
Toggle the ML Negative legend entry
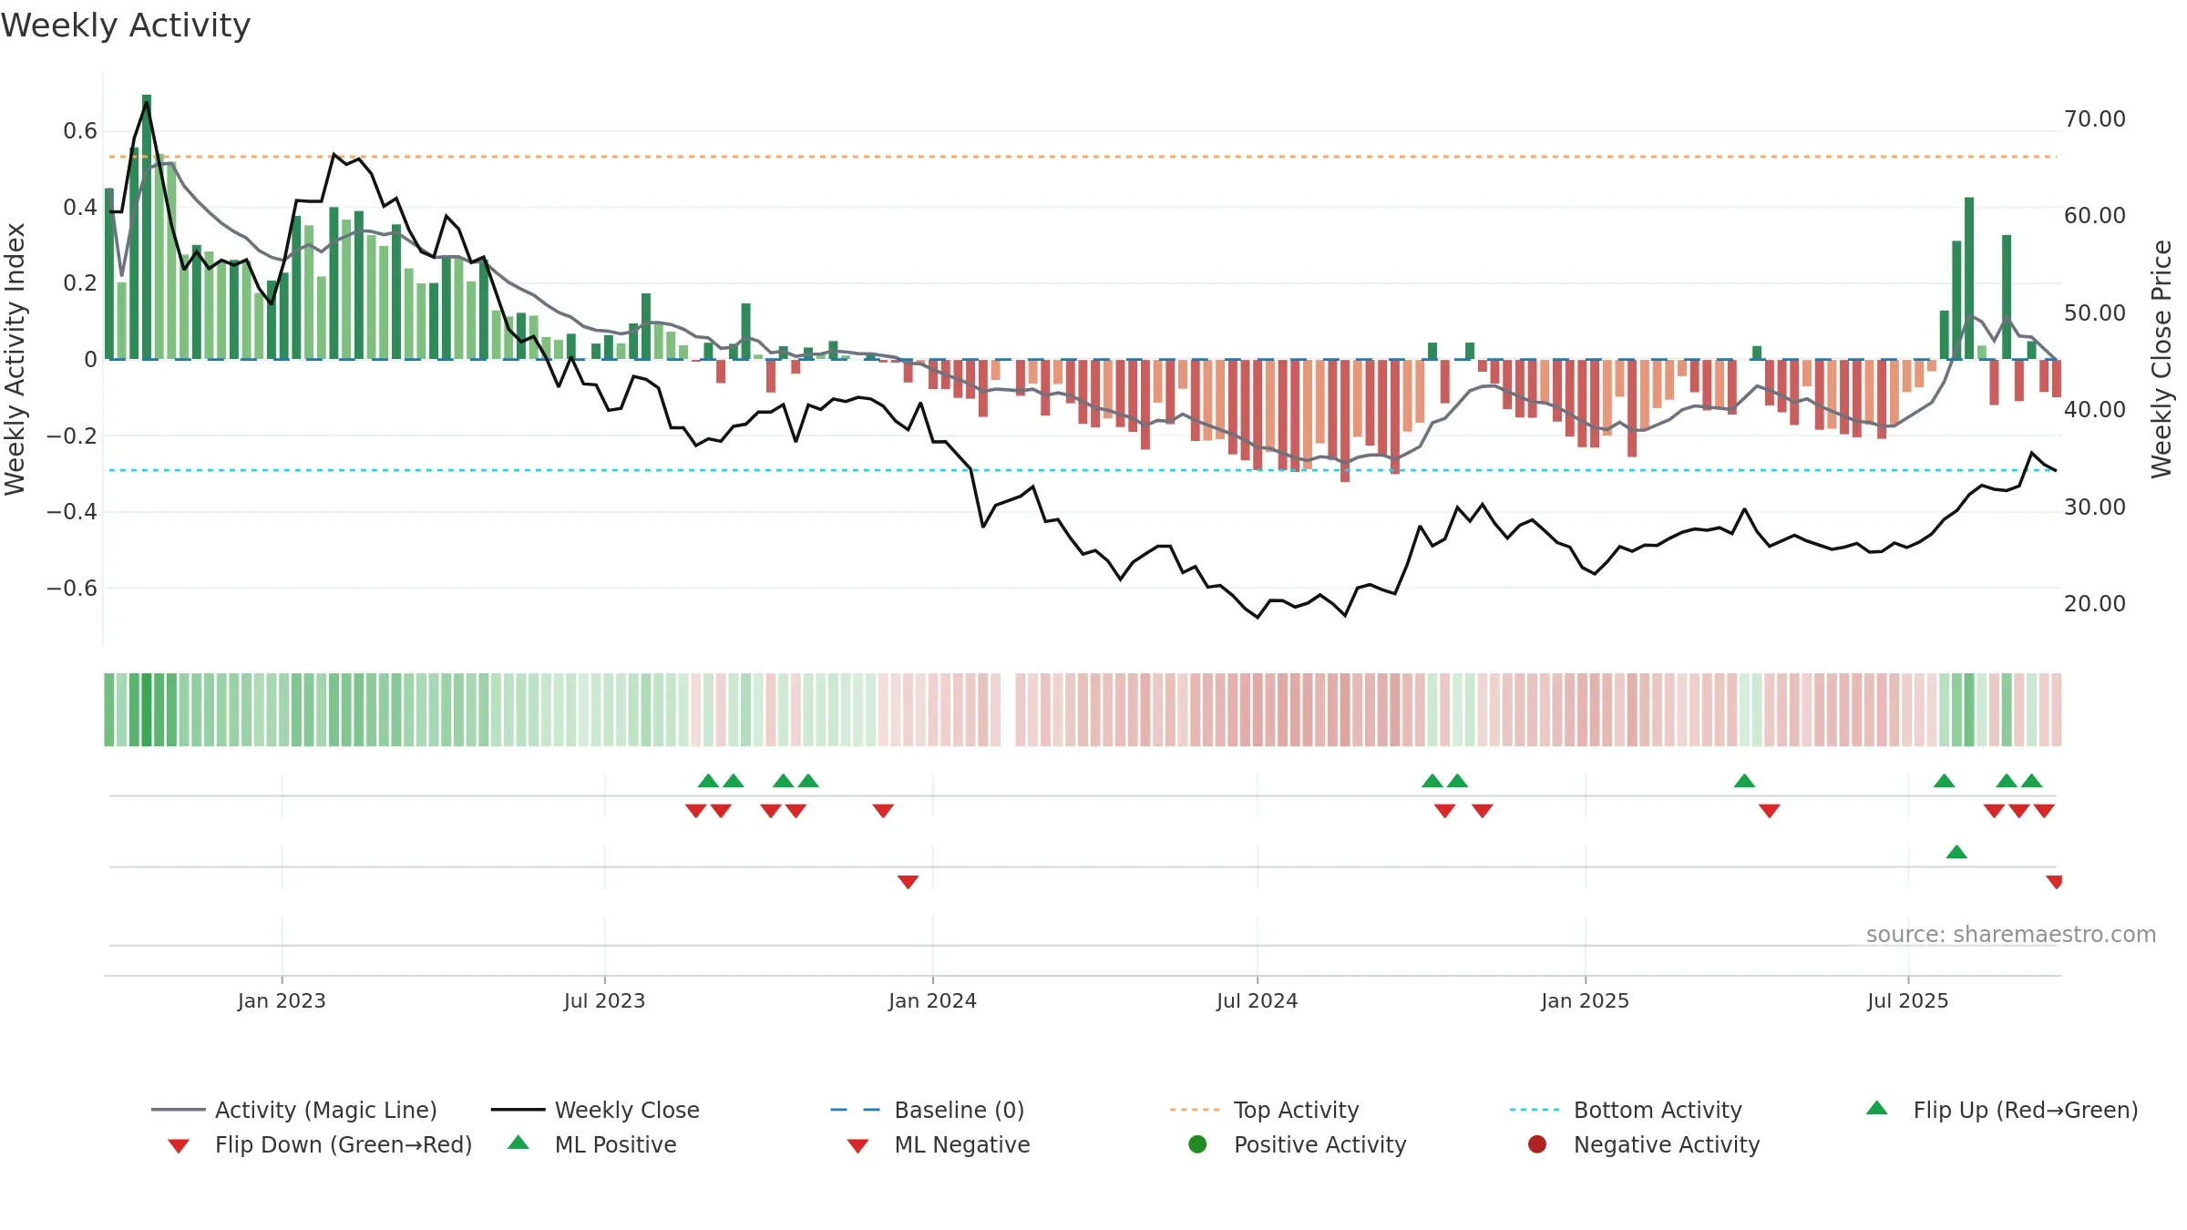(939, 1144)
